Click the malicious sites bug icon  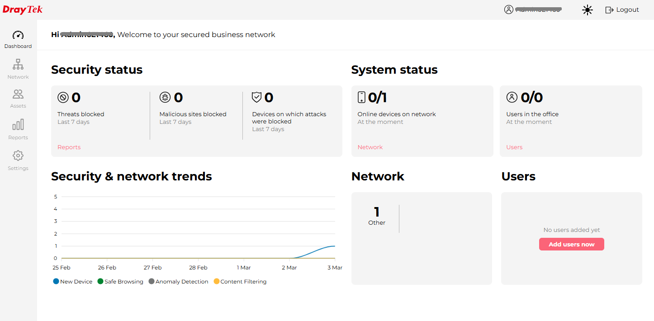pyautogui.click(x=165, y=97)
